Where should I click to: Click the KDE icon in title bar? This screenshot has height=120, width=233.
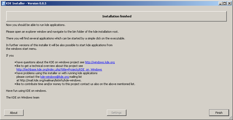3,3
